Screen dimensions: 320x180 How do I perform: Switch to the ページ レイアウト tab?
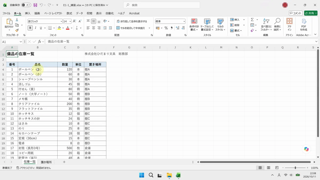[53, 13]
